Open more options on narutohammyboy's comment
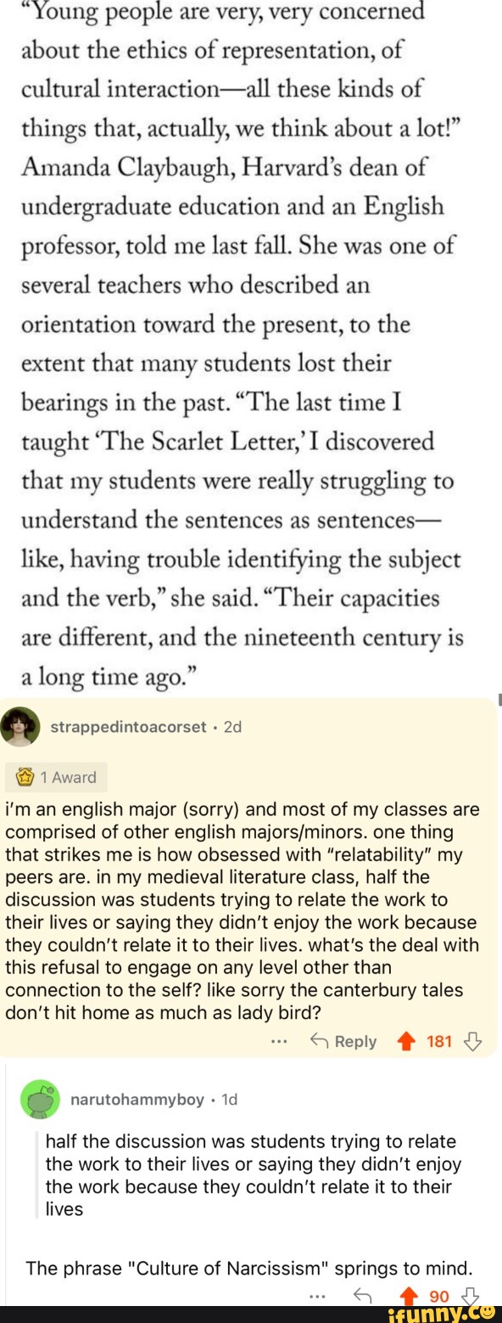The height and width of the screenshot is (1323, 502). [318, 1296]
